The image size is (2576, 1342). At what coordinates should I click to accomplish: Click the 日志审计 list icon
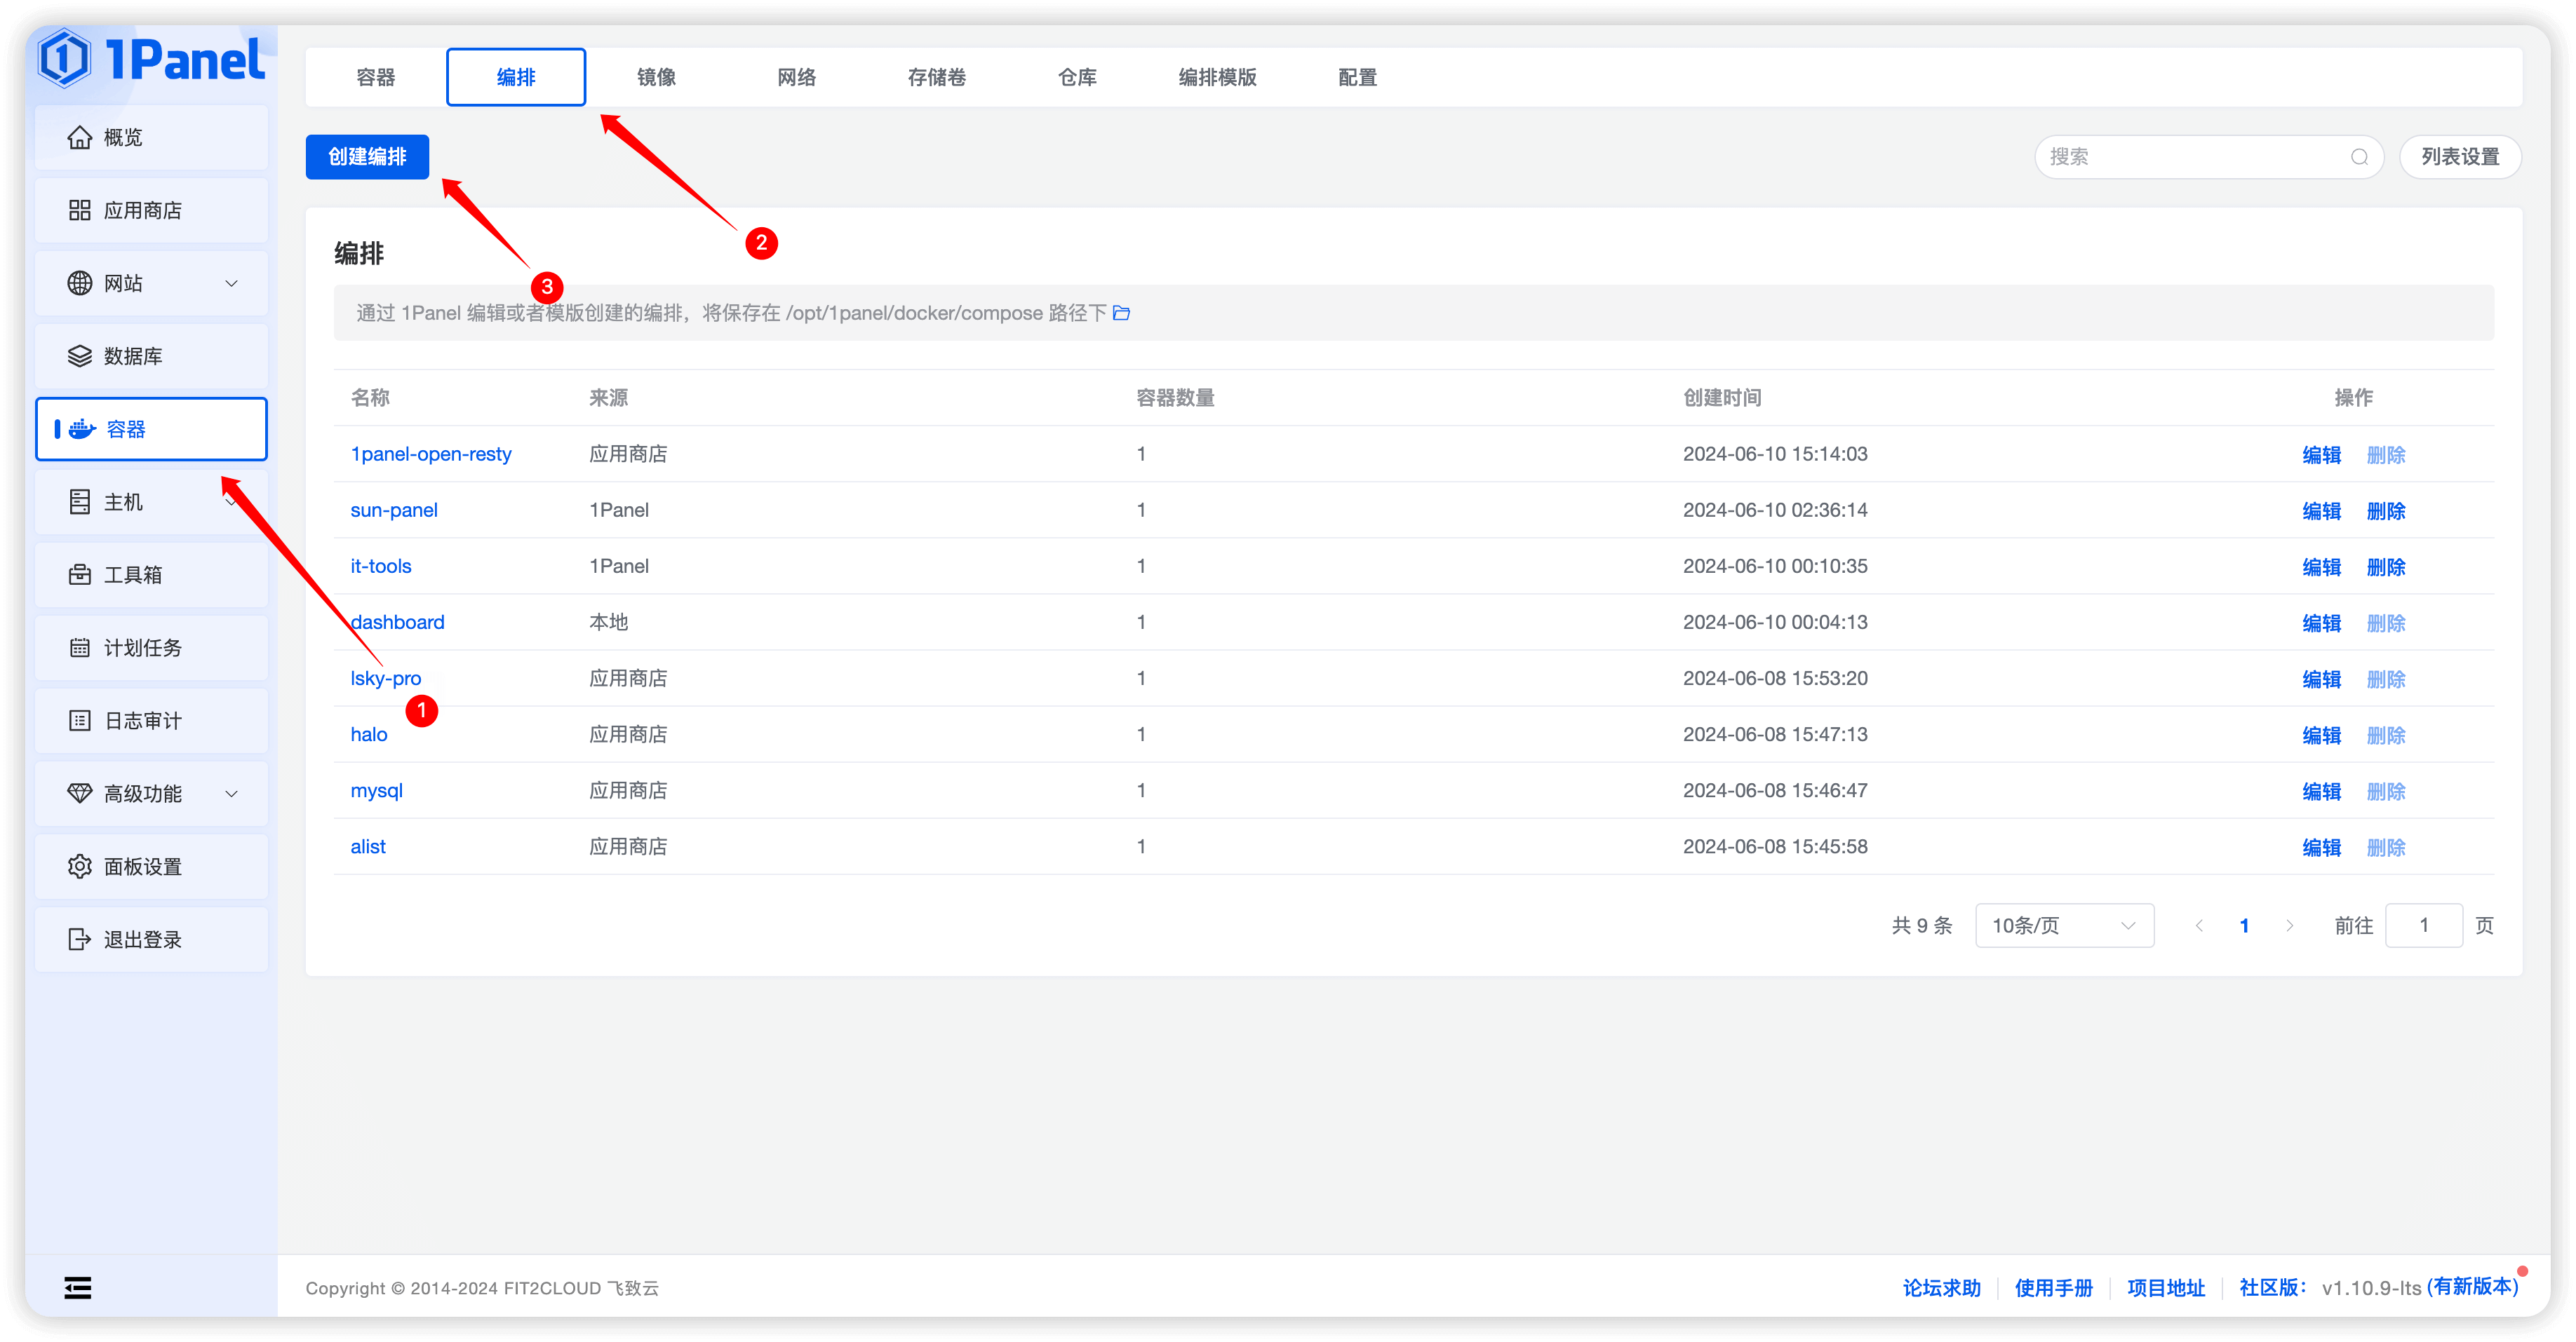[x=79, y=721]
